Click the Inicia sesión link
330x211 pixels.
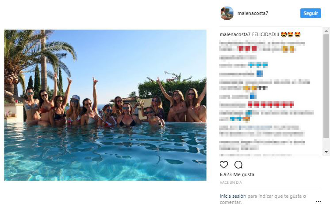[233, 196]
